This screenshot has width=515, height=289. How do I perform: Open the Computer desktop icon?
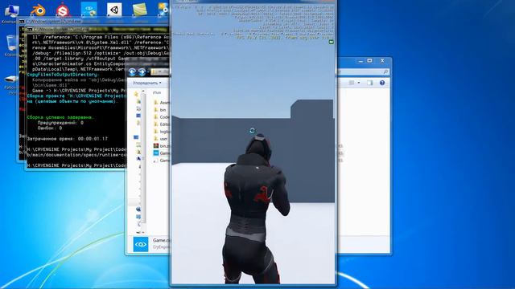[x=11, y=10]
